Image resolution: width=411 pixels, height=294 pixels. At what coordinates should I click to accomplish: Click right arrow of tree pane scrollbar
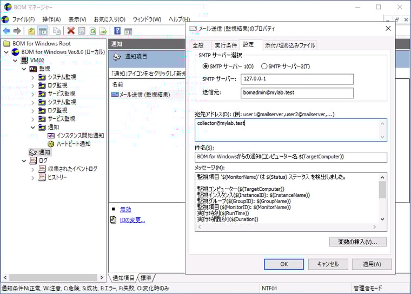pyautogui.click(x=102, y=277)
